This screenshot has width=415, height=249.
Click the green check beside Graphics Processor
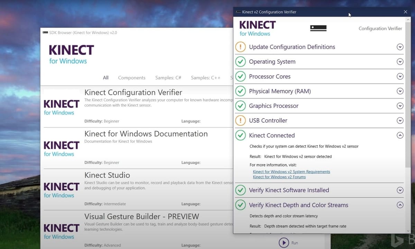click(240, 106)
